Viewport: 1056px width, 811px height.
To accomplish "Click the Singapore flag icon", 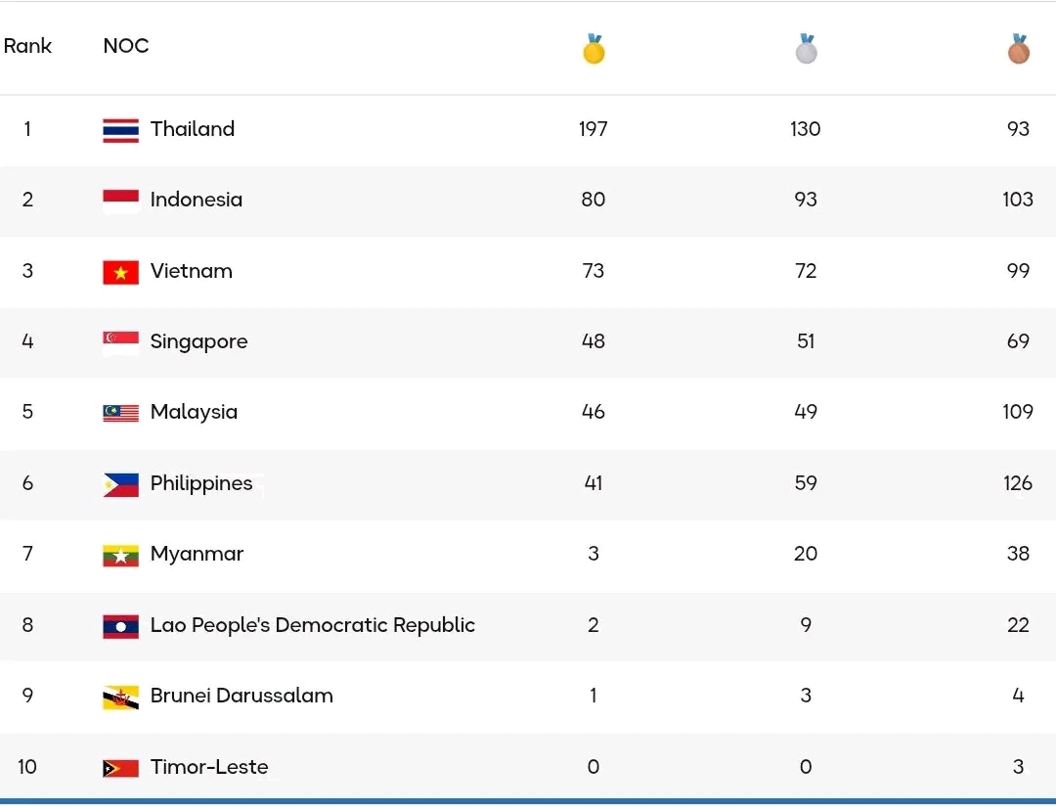I will point(120,342).
